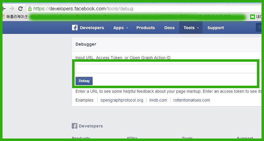Image resolution: width=264 pixels, height=141 pixels.
Task: Open the Support page
Action: 215,27
